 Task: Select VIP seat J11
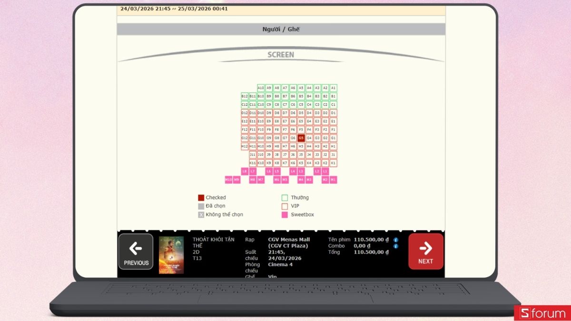(x=253, y=155)
